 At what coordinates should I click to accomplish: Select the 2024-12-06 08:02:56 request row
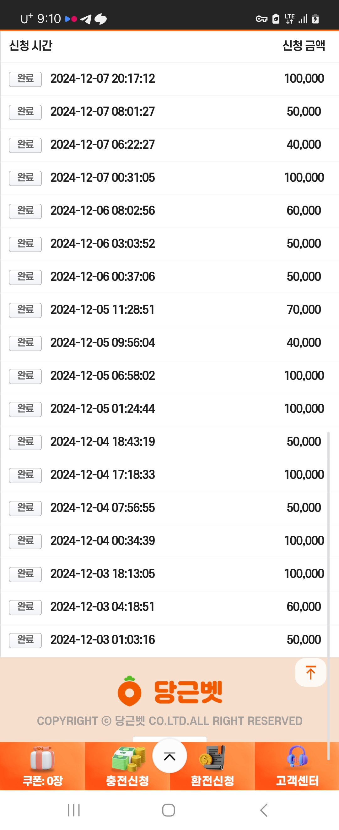(x=169, y=211)
